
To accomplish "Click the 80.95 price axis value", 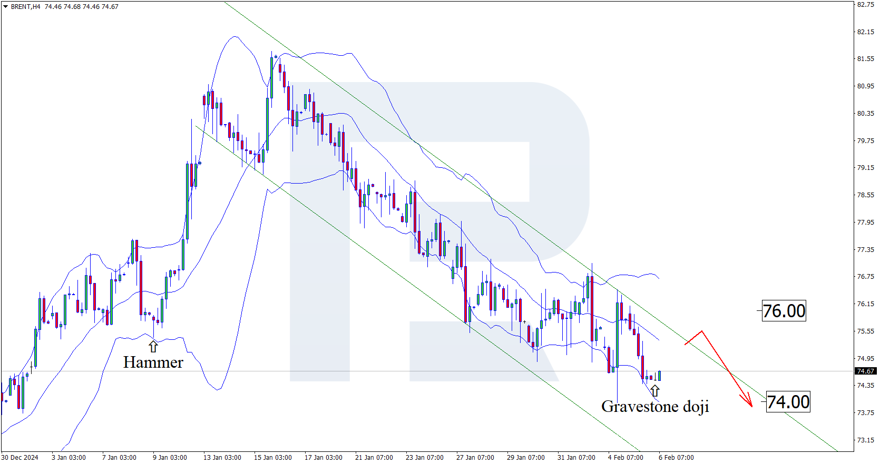I will (865, 86).
